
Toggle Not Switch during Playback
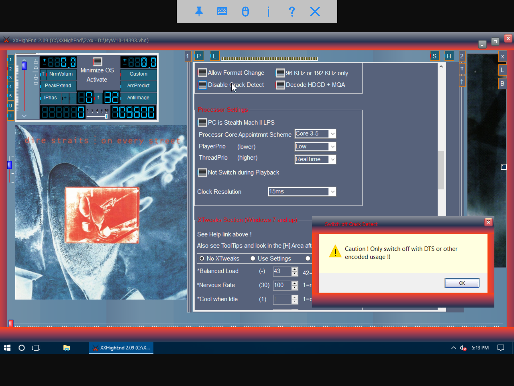point(202,173)
